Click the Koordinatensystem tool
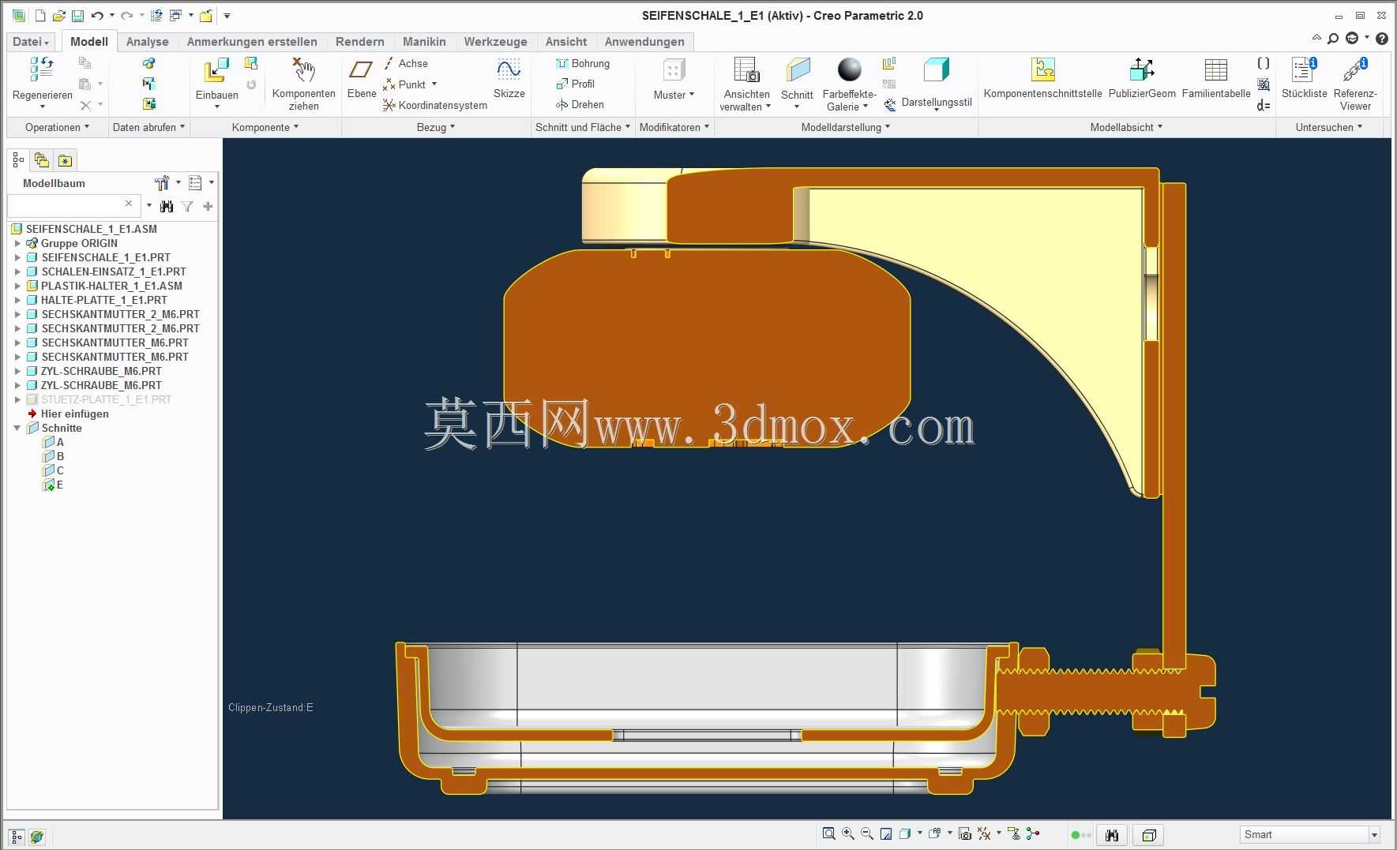This screenshot has width=1397, height=850. 435,105
